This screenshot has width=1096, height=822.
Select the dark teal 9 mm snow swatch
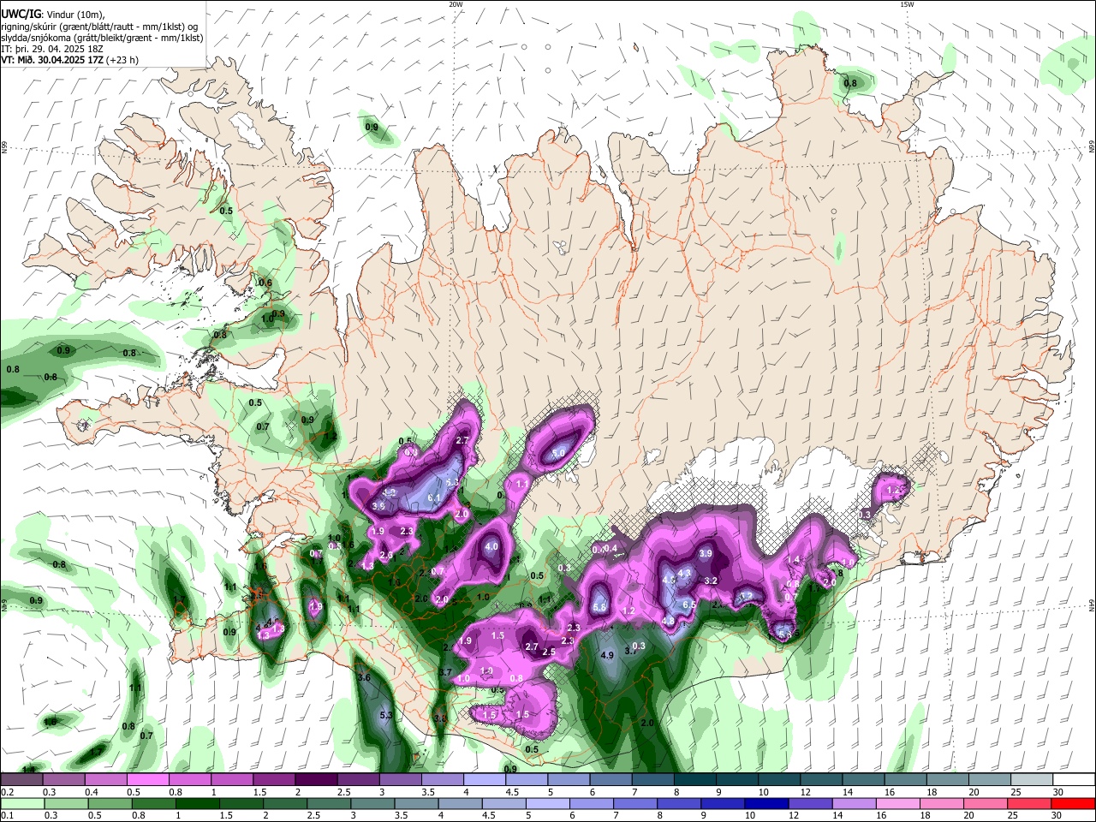pos(737,779)
